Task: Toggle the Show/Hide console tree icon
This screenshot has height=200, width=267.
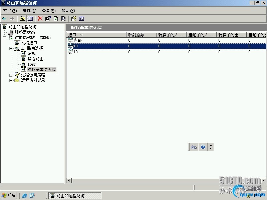Action: coord(30,19)
